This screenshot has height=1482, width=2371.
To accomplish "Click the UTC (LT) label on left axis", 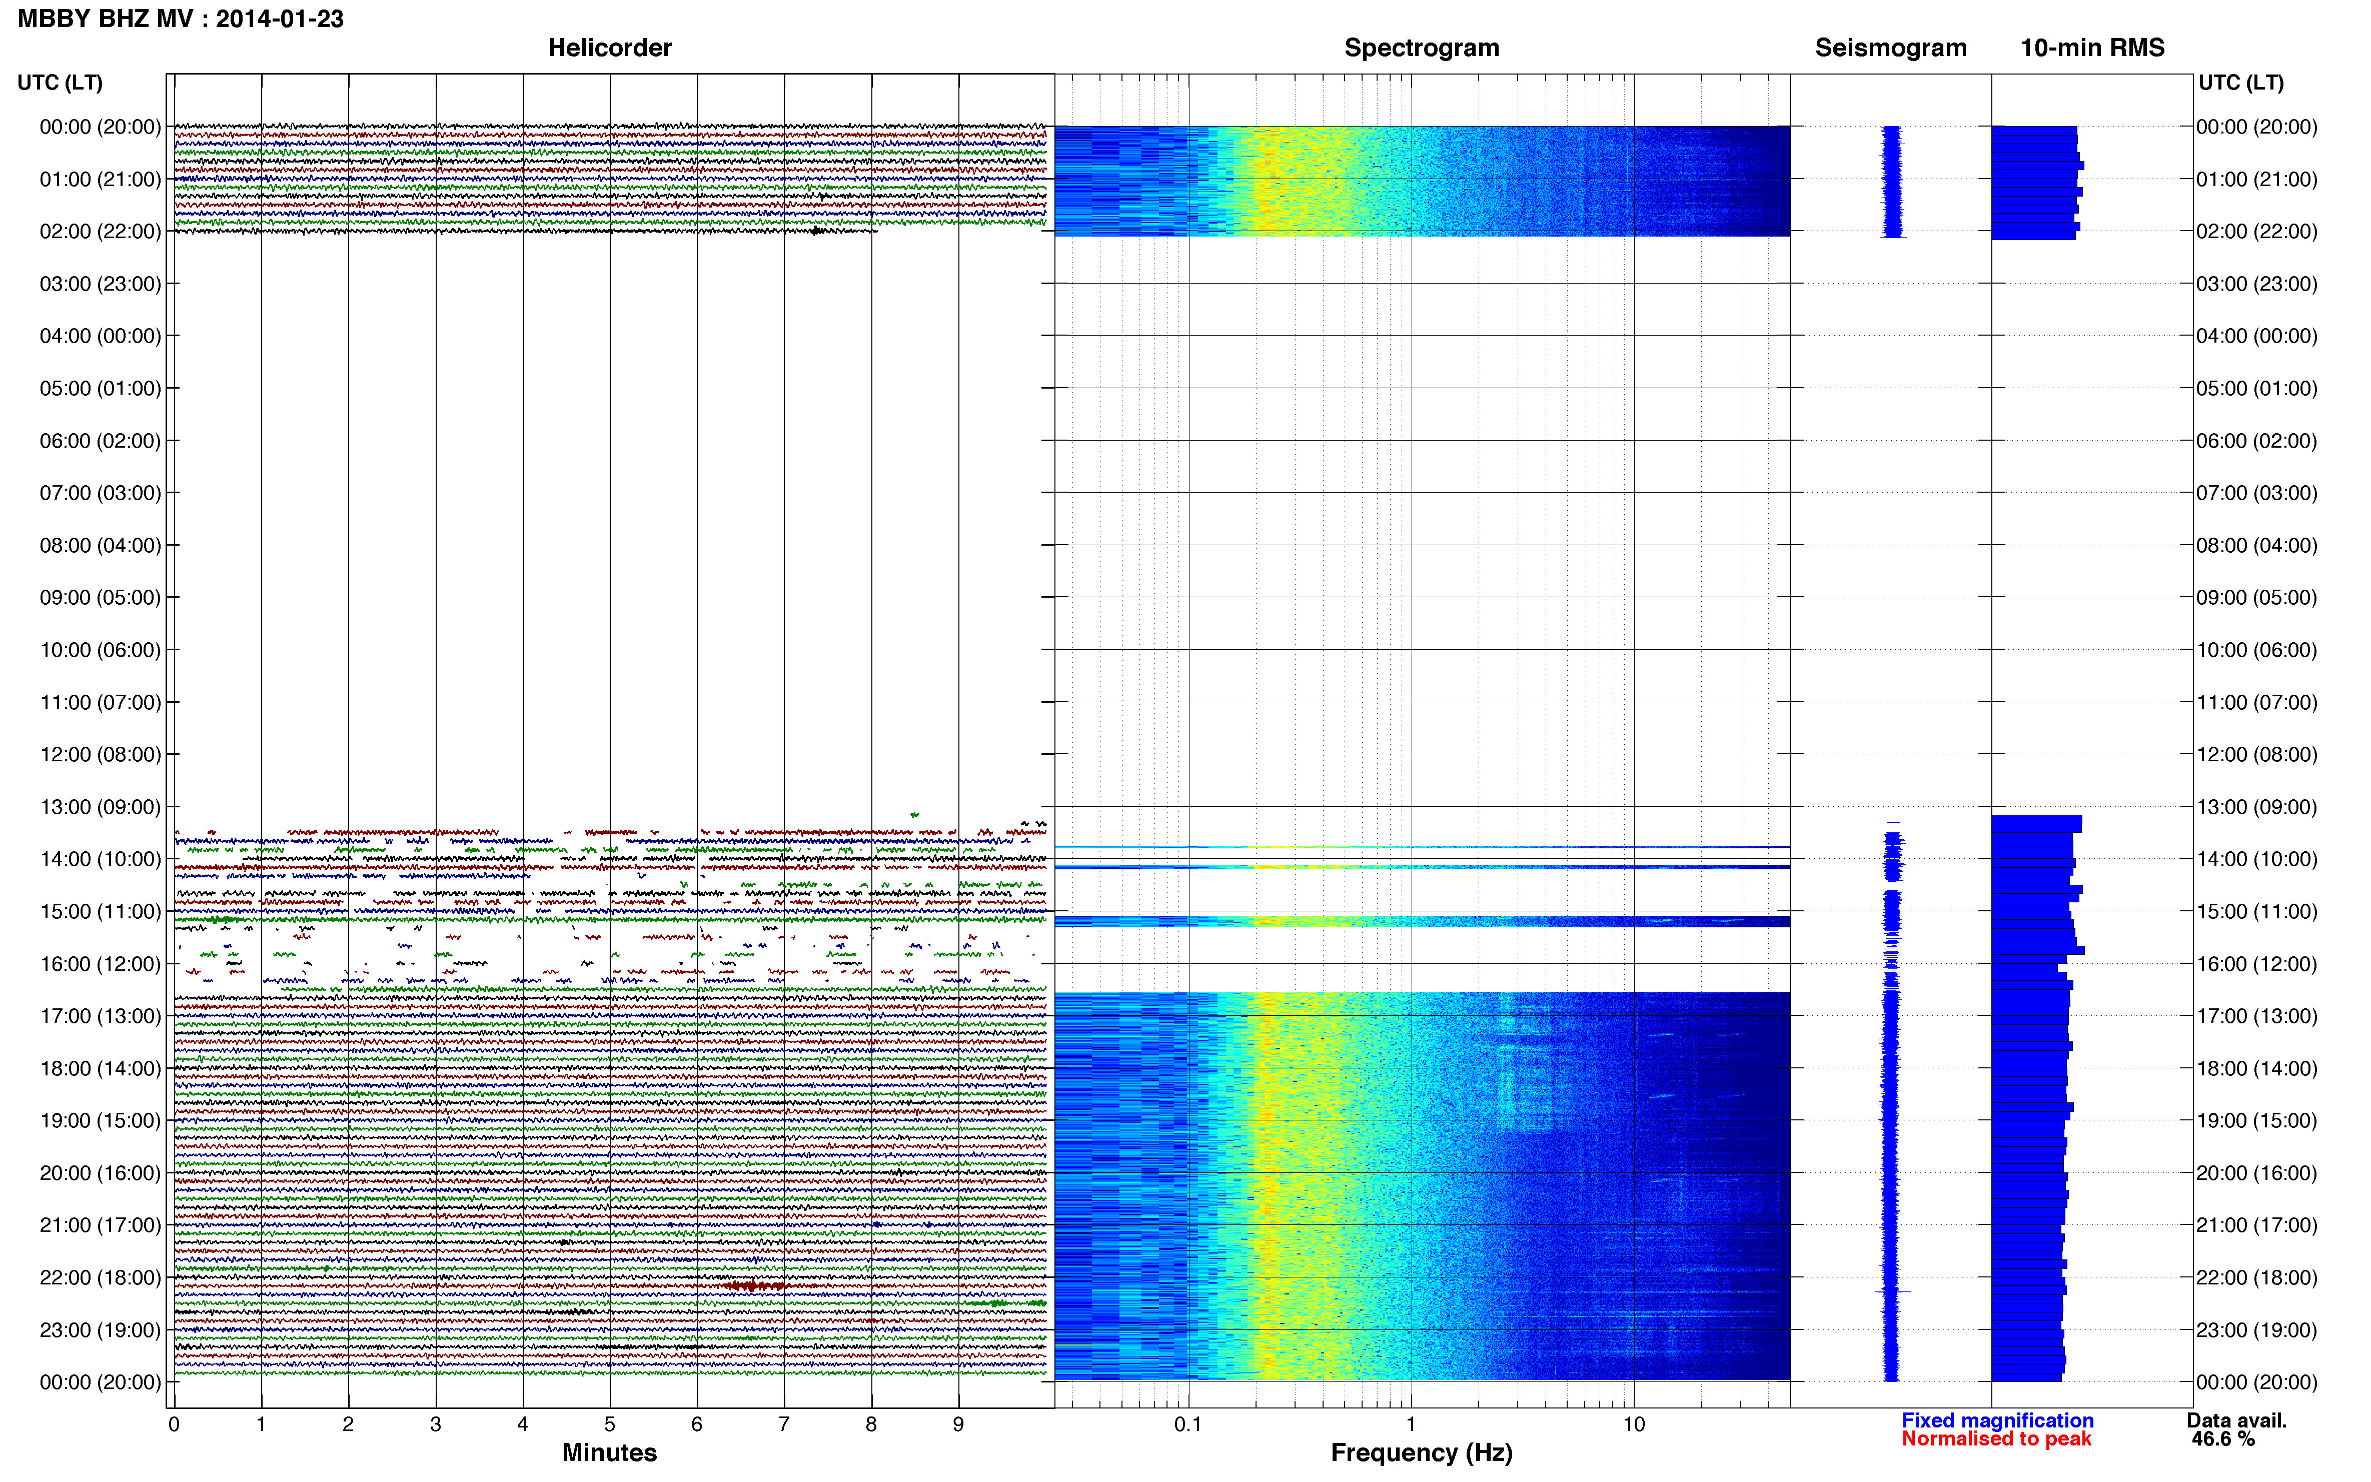I will 60,83.
